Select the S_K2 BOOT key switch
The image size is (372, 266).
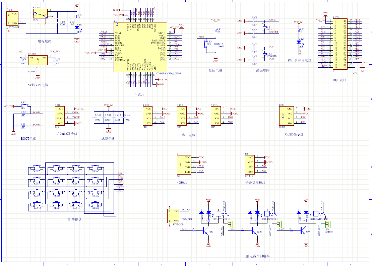[24, 105]
